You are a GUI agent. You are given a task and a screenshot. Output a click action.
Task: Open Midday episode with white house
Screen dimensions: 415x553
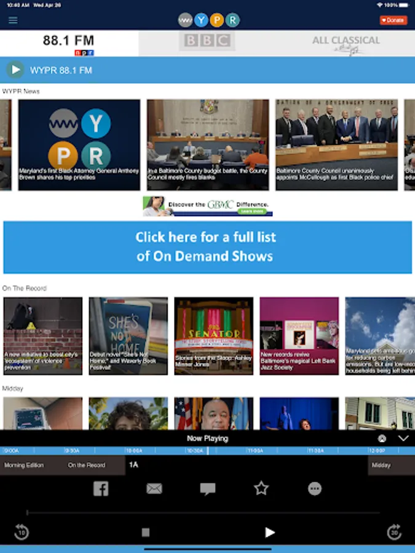(x=380, y=414)
